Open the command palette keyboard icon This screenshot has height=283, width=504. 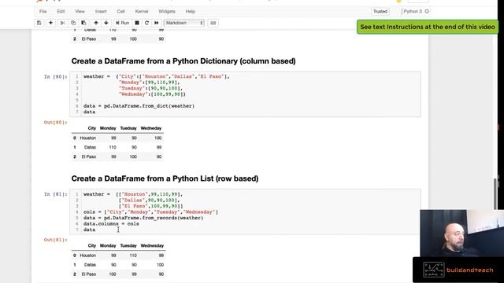(x=213, y=23)
